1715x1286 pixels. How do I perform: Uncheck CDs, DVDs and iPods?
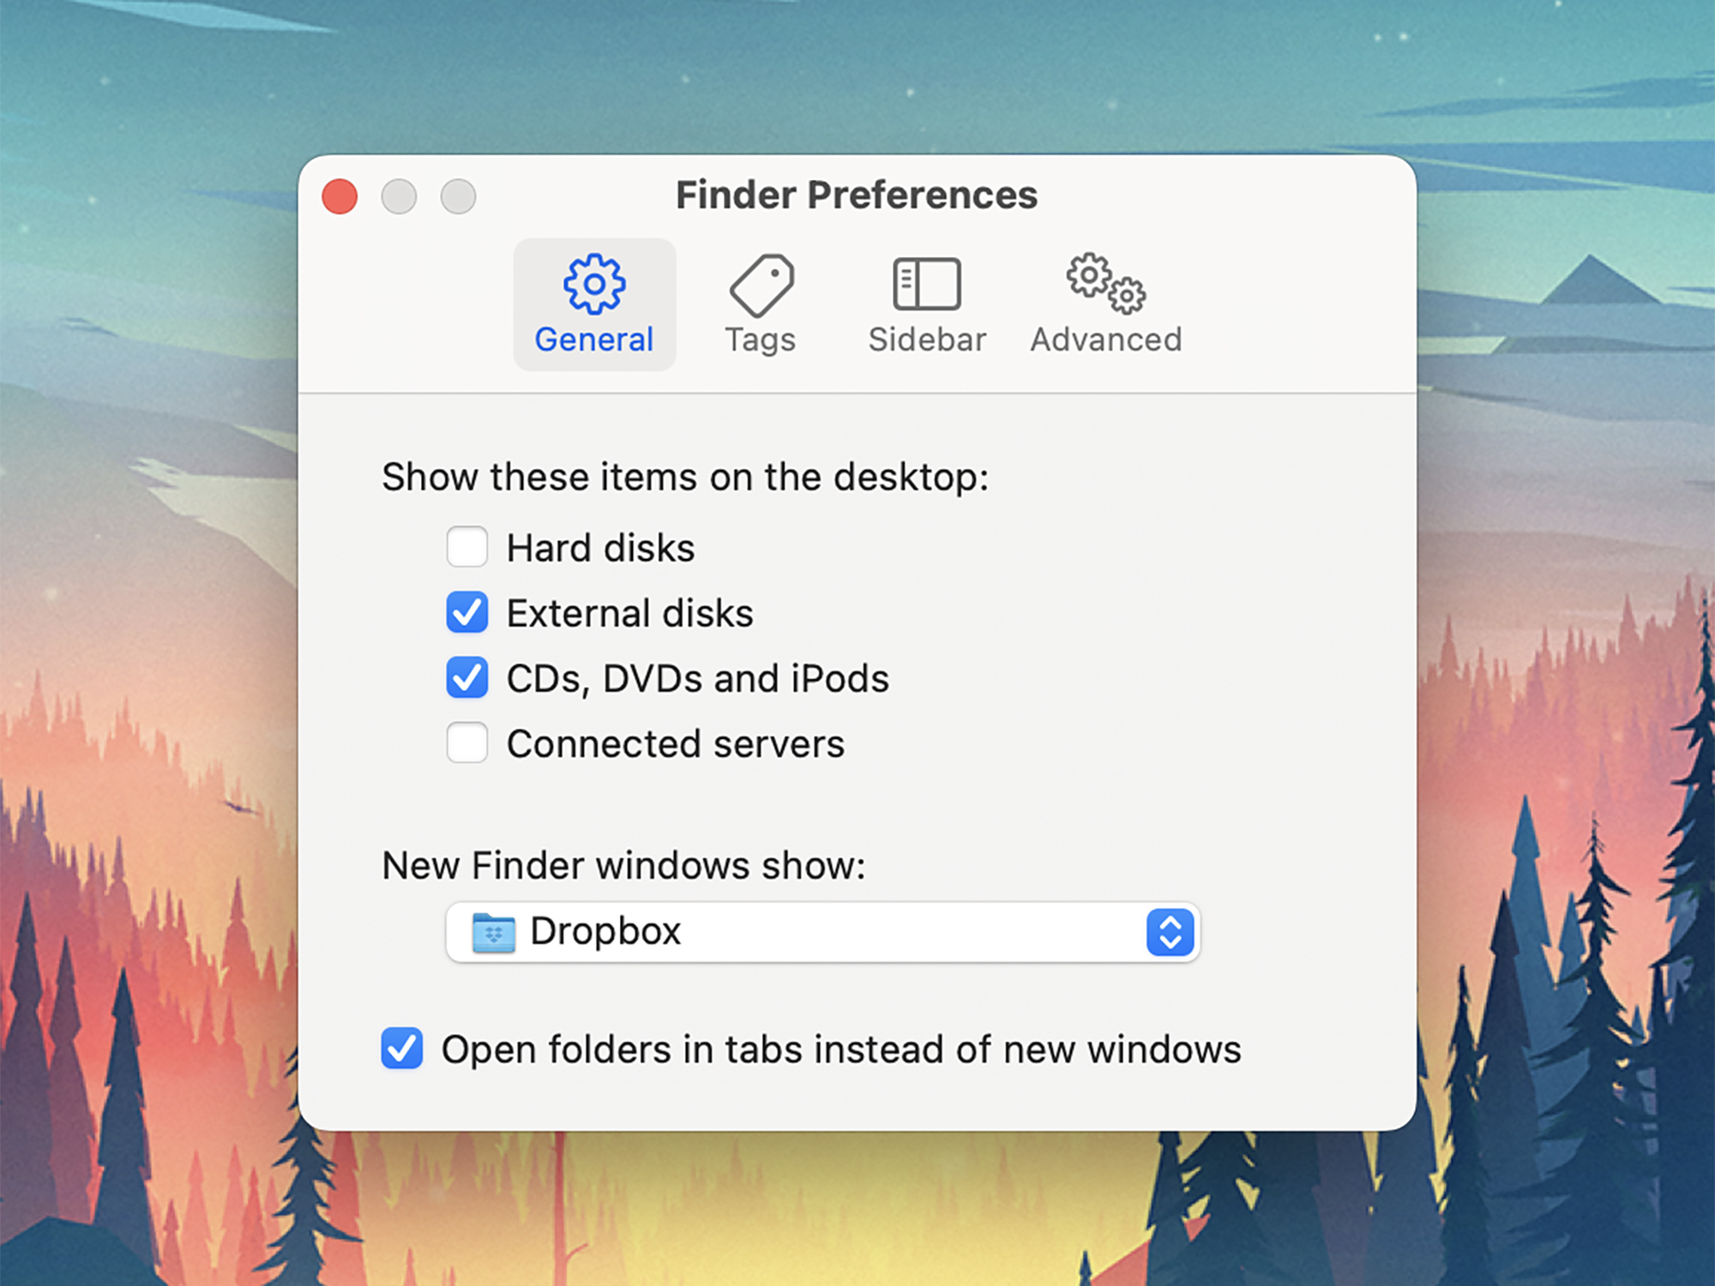coord(467,678)
